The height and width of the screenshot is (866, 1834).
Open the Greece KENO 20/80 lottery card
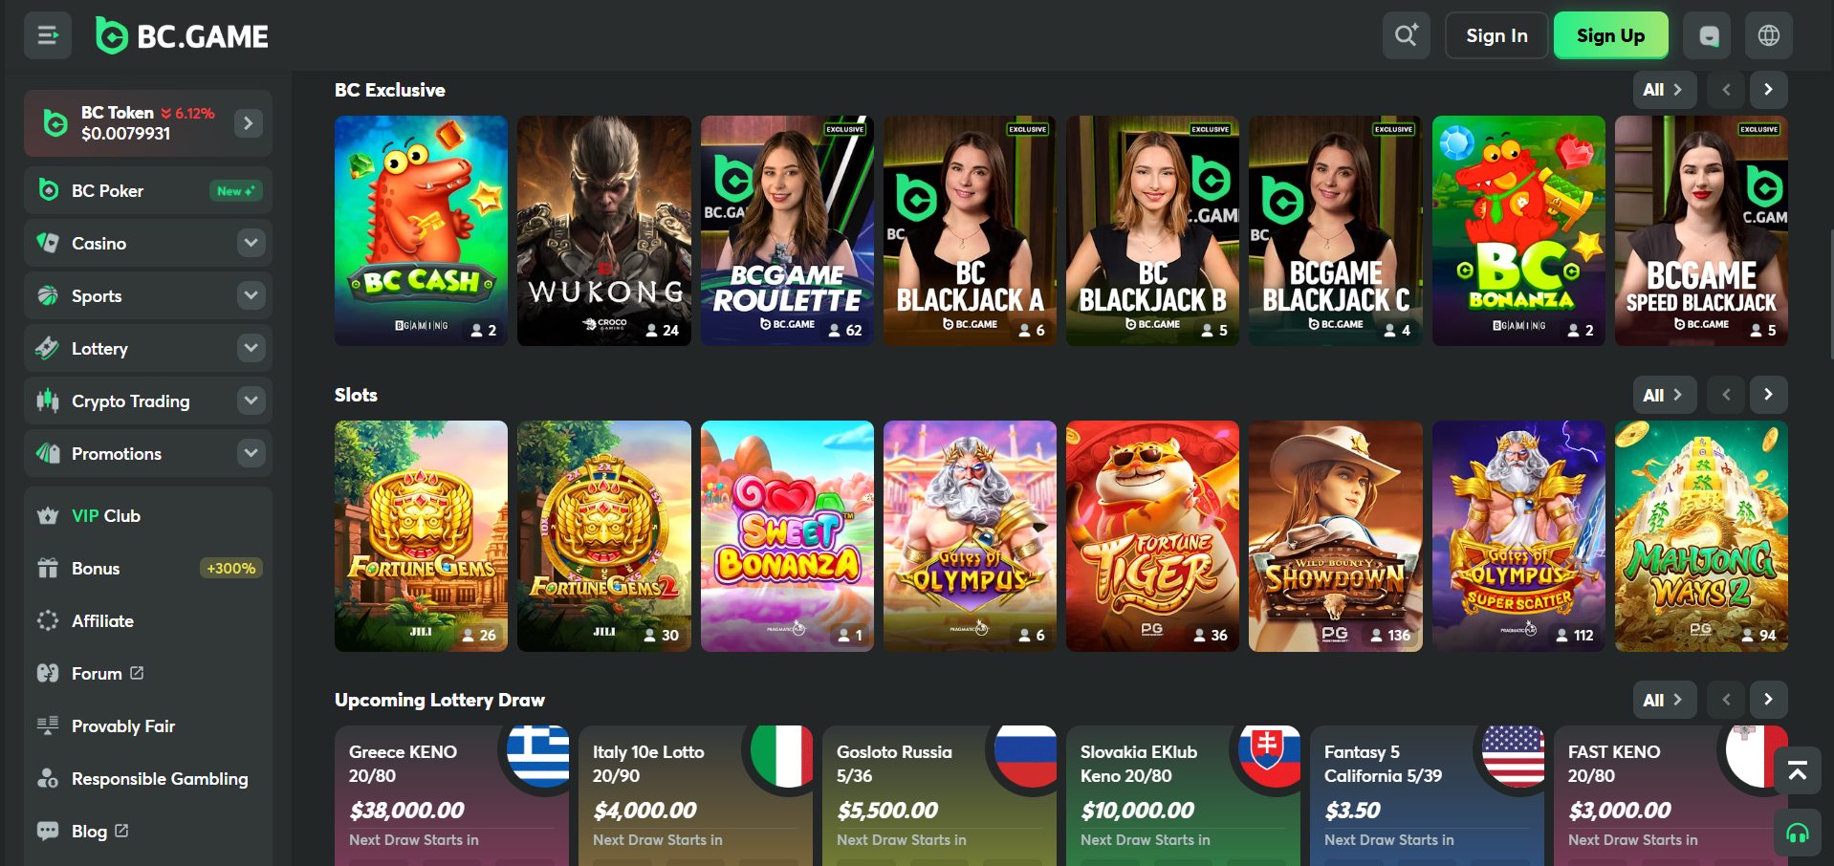pyautogui.click(x=451, y=795)
